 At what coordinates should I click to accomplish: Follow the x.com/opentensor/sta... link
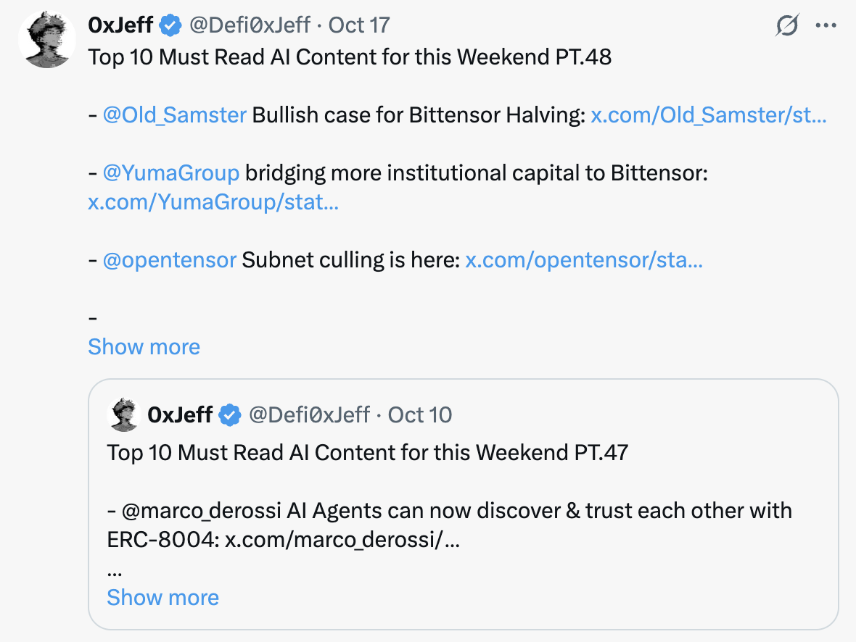point(584,259)
